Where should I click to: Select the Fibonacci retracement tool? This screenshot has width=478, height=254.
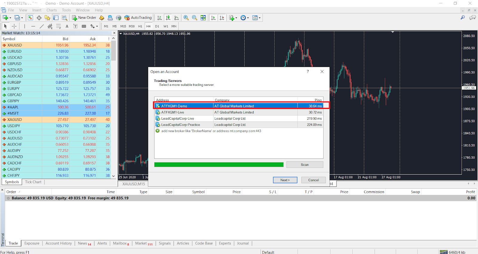[59, 26]
